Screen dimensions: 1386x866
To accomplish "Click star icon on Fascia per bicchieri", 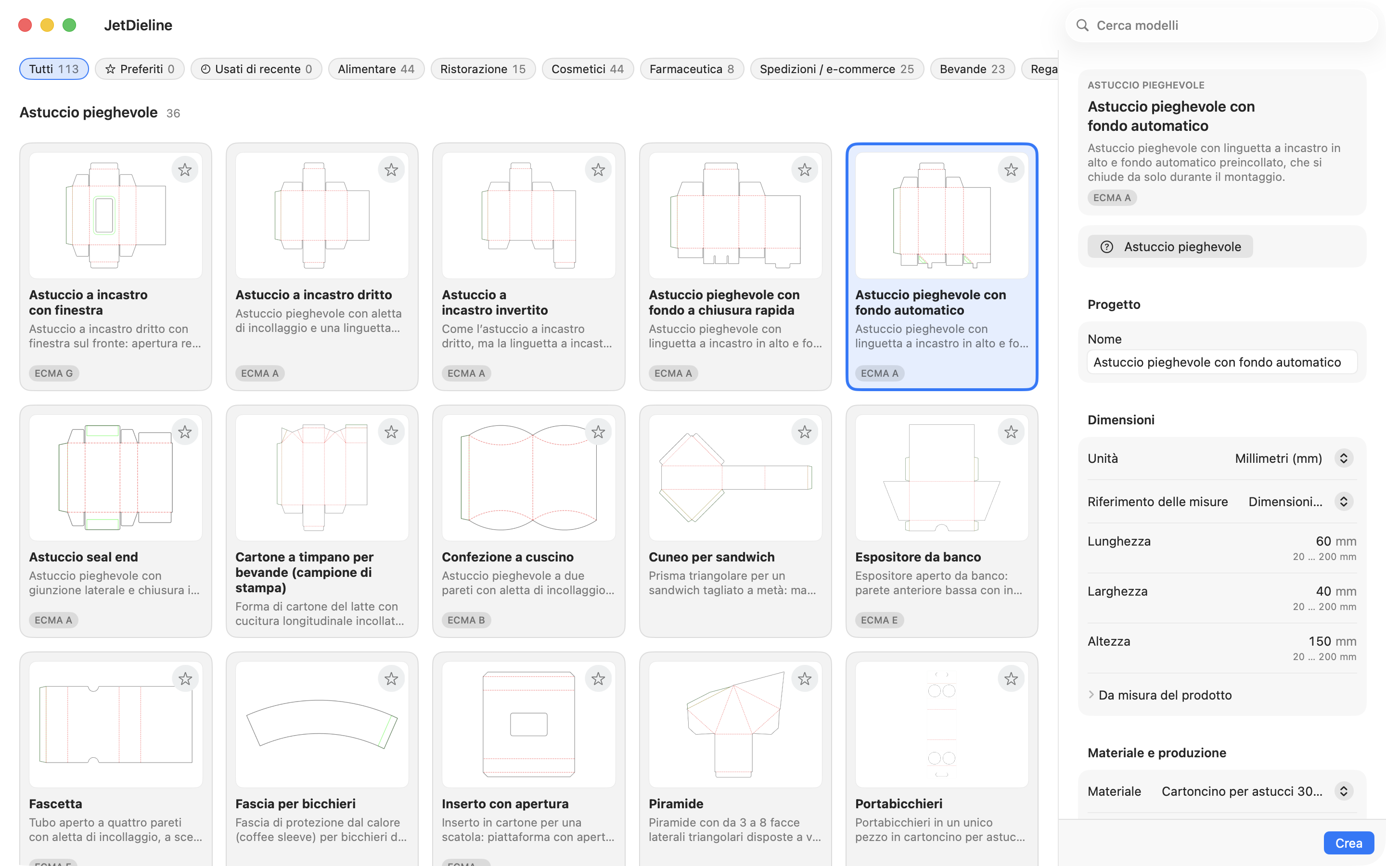I will tap(391, 679).
